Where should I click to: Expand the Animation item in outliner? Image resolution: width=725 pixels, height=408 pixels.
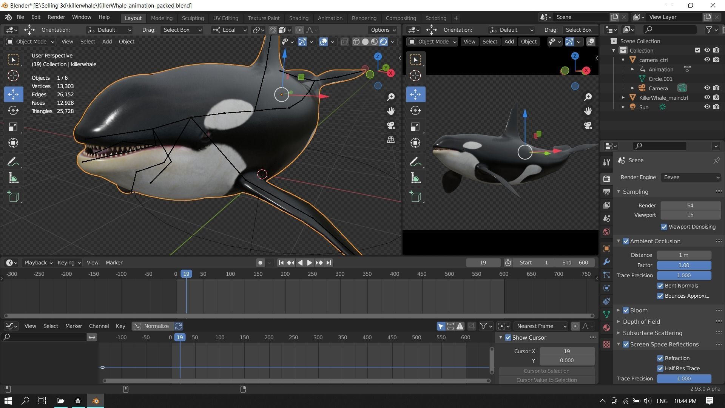tap(632, 70)
